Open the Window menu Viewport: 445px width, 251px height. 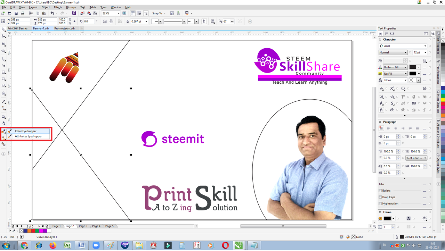click(x=116, y=7)
